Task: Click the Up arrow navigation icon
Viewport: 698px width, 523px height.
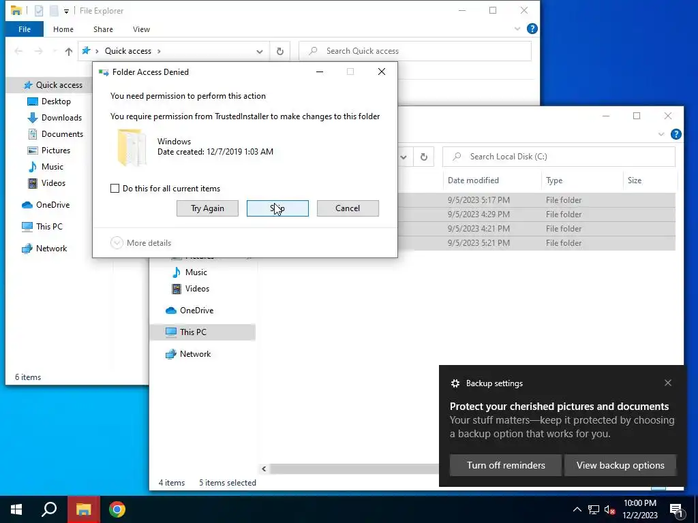Action: point(69,51)
